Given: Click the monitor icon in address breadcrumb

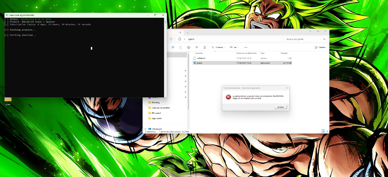Looking at the screenshot, I should coord(179,39).
